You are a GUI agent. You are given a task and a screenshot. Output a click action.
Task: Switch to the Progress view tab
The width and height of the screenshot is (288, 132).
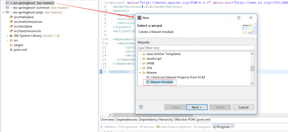[x=223, y=127]
